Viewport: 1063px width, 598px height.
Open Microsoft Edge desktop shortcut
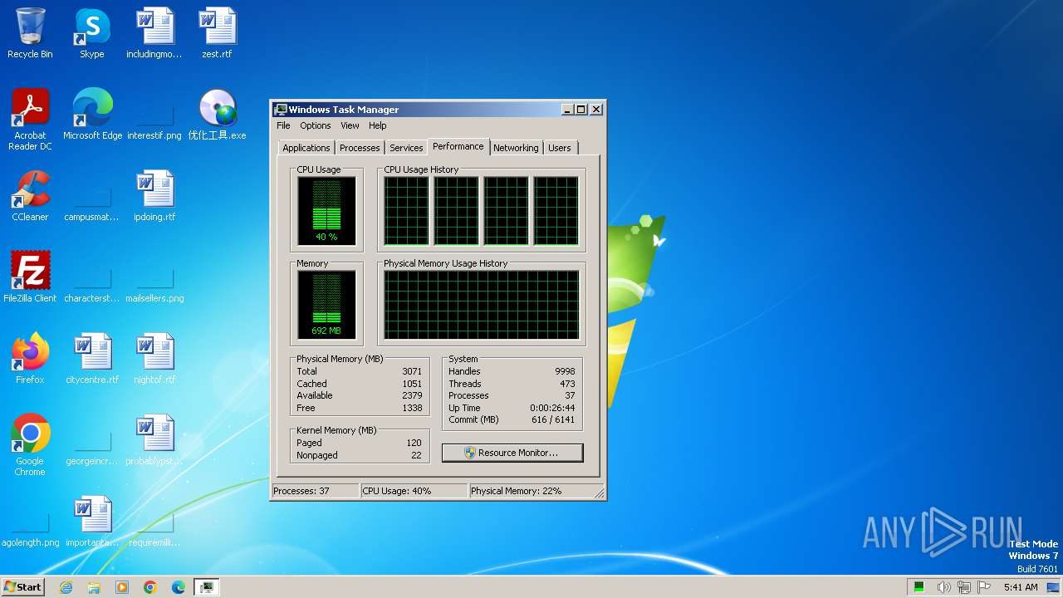[92, 115]
